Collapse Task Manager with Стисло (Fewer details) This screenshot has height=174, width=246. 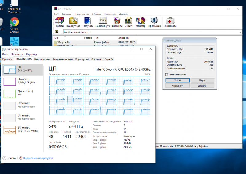tap(9, 158)
